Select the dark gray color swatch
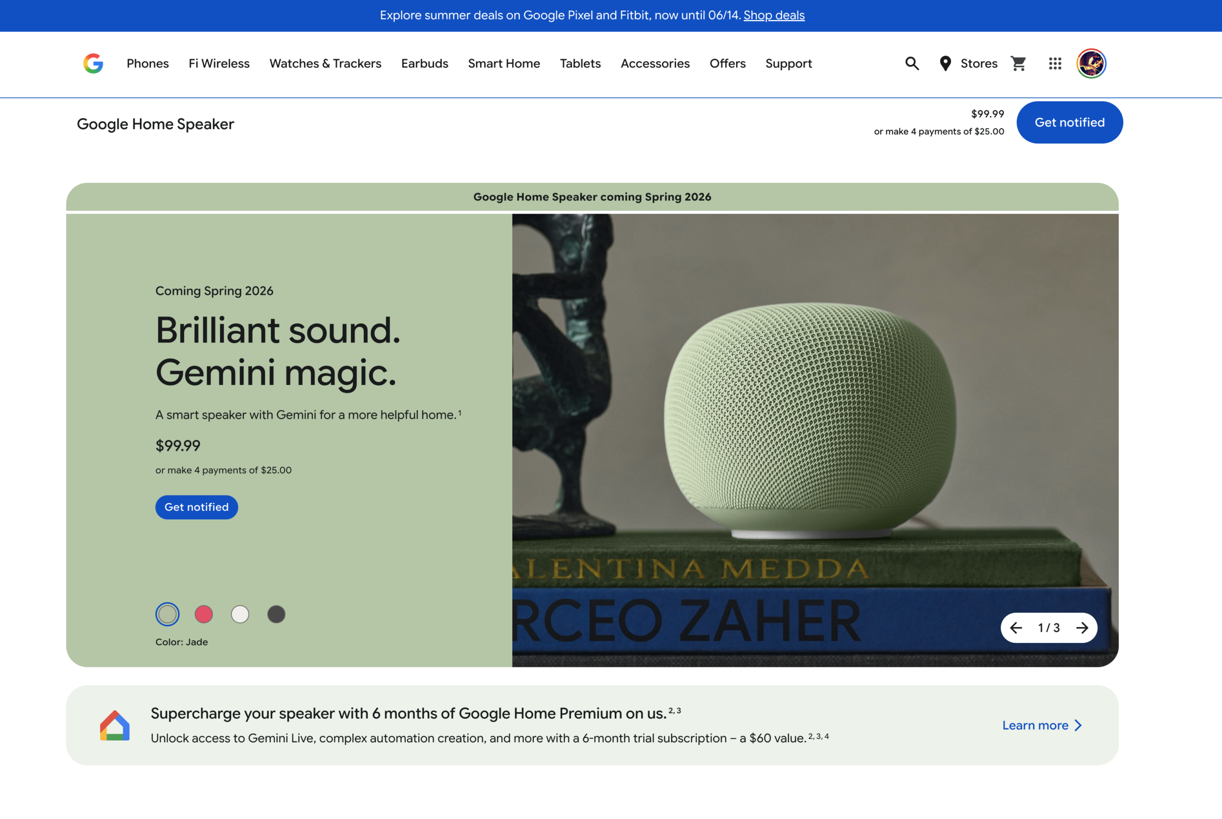1222x819 pixels. 276,614
